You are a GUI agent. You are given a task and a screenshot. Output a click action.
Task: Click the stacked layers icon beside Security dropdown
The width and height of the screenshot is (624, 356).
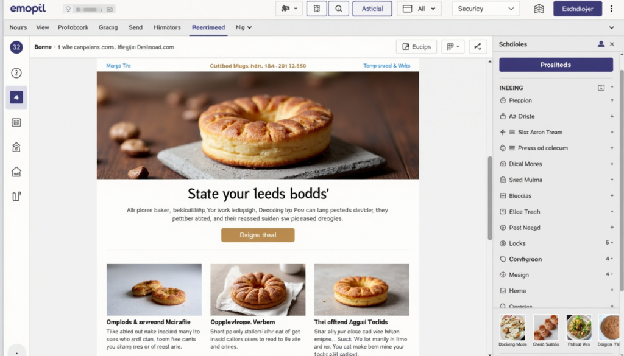pyautogui.click(x=539, y=9)
